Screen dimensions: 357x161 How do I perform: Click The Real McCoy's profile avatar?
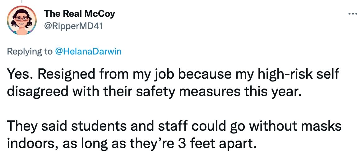22,20
